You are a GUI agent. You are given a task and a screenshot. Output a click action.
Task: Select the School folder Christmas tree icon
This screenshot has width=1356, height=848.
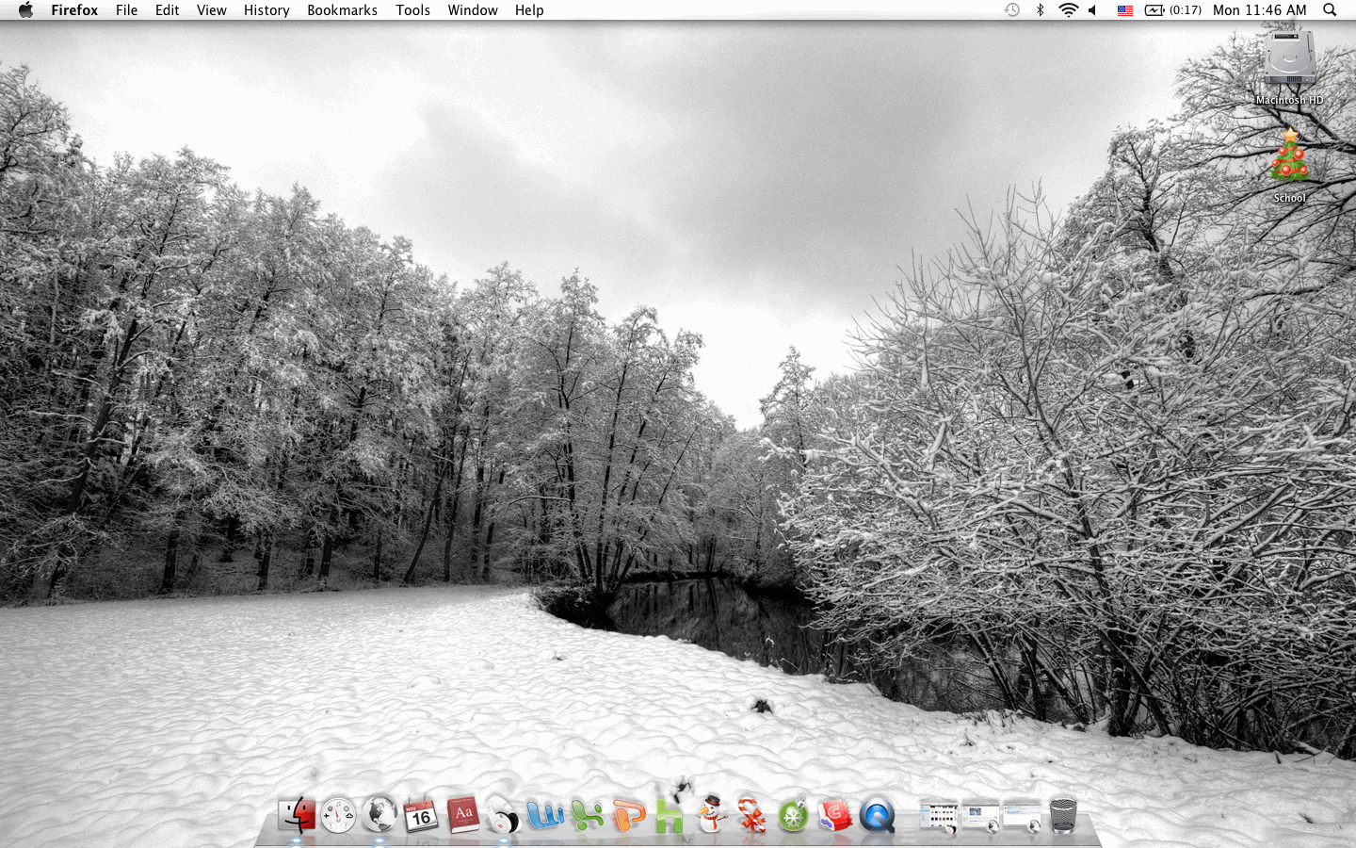[x=1289, y=156]
